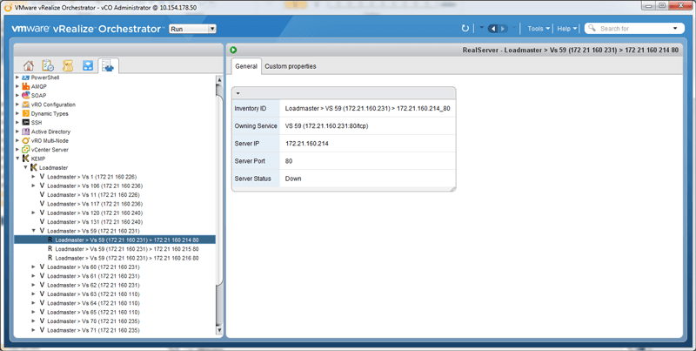Select real server 172 21 160 214 80 row
The image size is (696, 351).
pos(115,240)
